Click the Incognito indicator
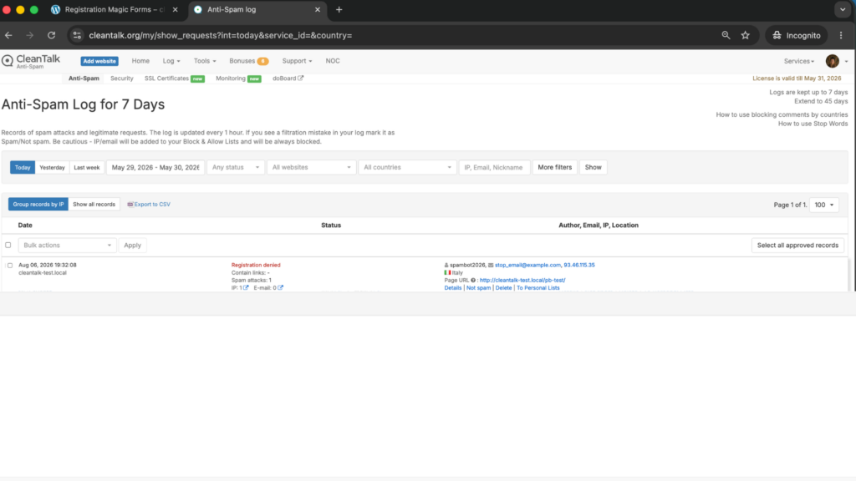The width and height of the screenshot is (856, 481). click(796, 35)
